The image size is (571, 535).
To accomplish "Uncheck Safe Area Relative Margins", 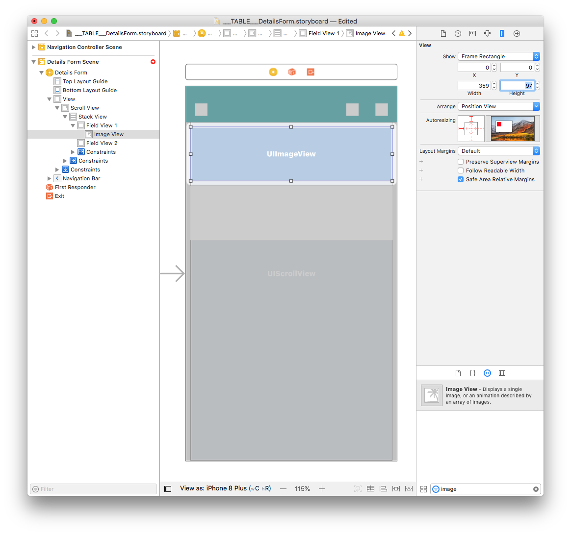I will [x=461, y=179].
